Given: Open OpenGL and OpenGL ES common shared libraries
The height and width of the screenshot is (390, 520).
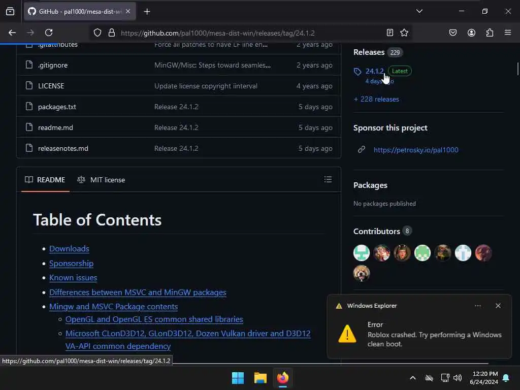Looking at the screenshot, I should coord(154,319).
